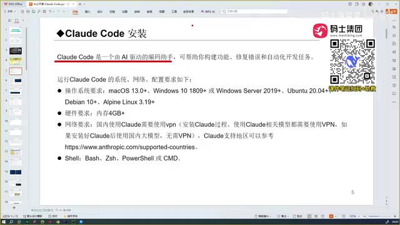Switch to the 放映 ribbon tab
The image size is (400, 225).
click(137, 11)
